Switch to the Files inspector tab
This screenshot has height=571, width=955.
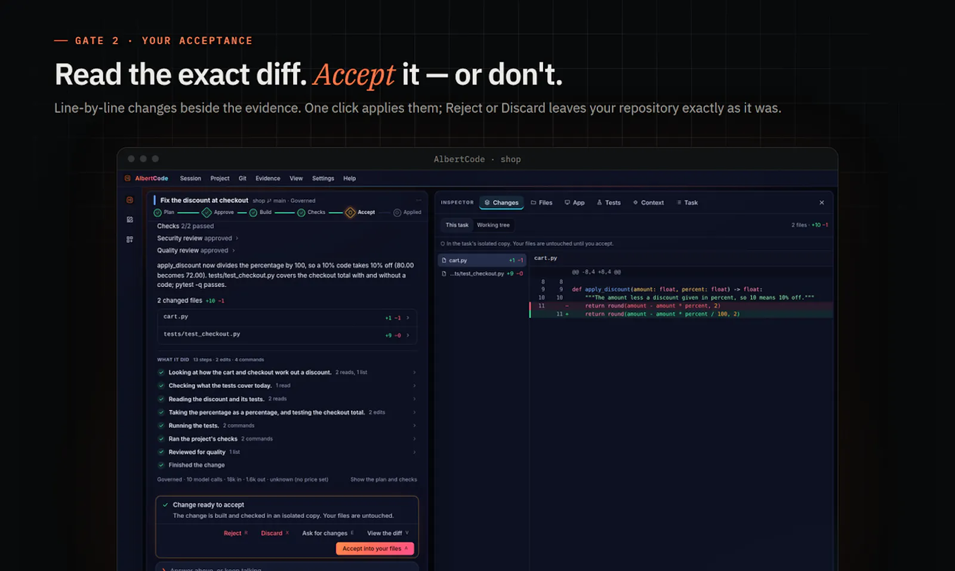(x=542, y=203)
